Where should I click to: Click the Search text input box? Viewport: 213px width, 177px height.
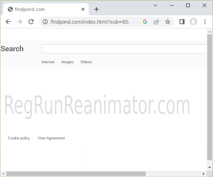click(x=124, y=49)
